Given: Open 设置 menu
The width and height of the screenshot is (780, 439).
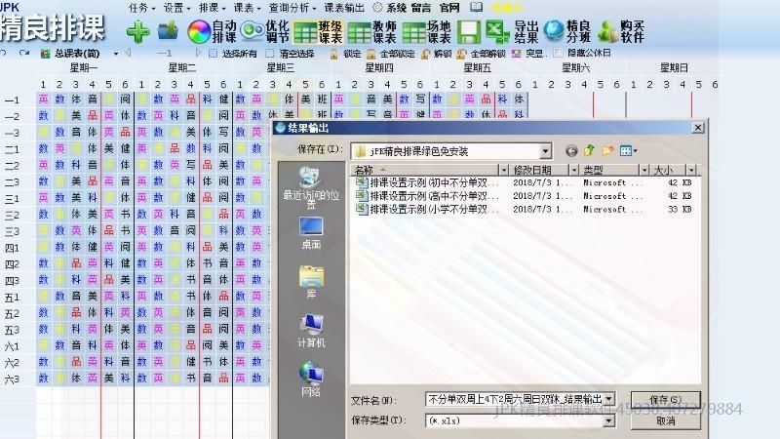Looking at the screenshot, I should (x=177, y=8).
